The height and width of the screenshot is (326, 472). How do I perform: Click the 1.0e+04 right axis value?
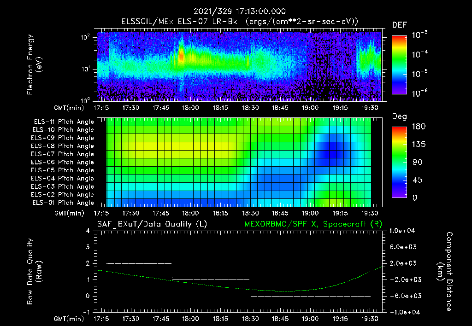[x=402, y=231]
